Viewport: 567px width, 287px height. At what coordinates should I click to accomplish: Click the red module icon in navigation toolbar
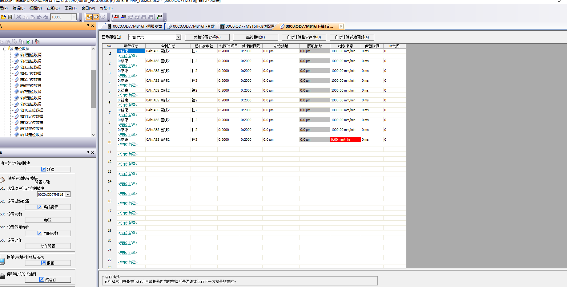[37, 42]
